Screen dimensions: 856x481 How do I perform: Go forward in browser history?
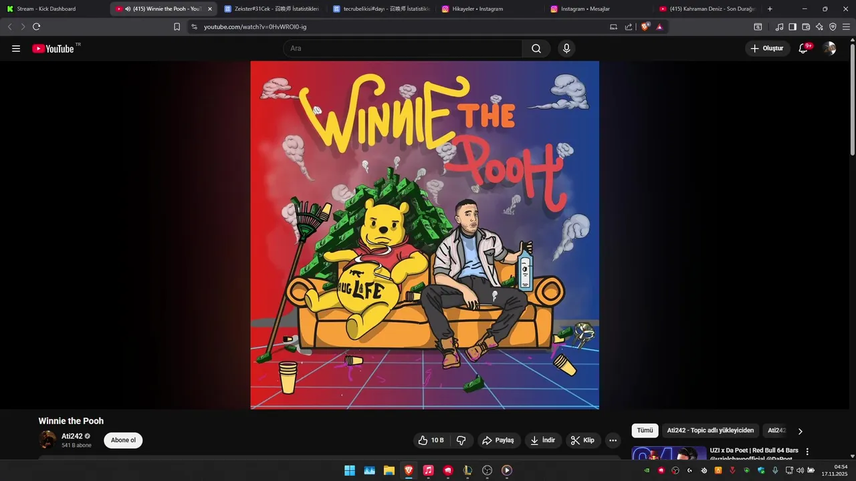tap(23, 27)
